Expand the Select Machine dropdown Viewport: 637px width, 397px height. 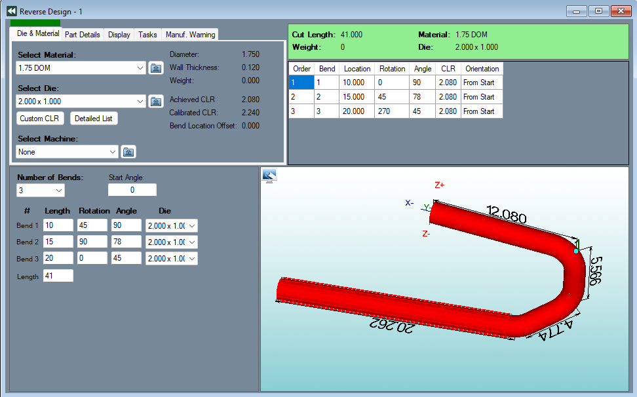point(113,152)
